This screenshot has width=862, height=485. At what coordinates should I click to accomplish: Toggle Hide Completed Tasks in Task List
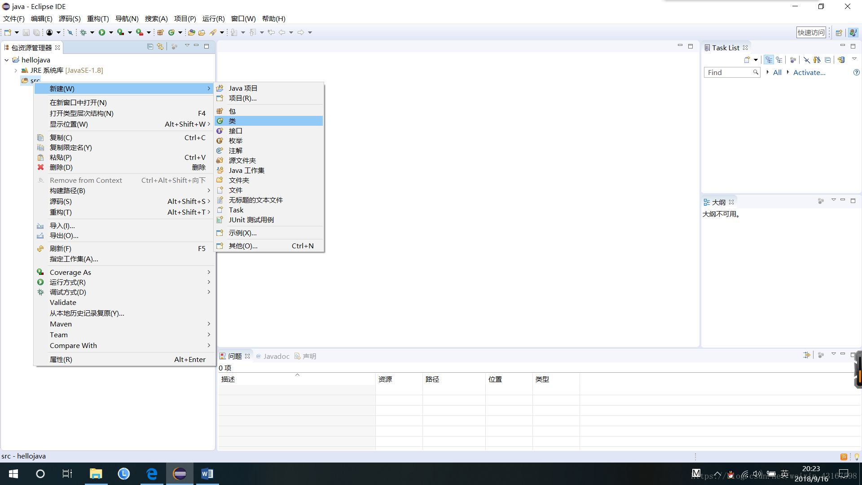pos(807,60)
